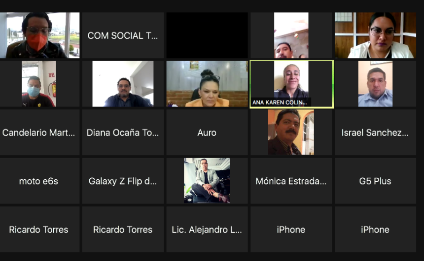Click the Auro participant tile

[x=207, y=132]
